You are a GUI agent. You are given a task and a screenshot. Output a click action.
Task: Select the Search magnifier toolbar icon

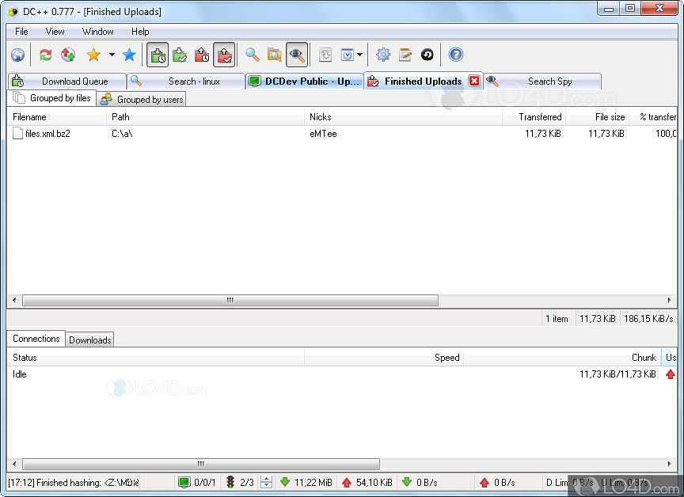(251, 55)
